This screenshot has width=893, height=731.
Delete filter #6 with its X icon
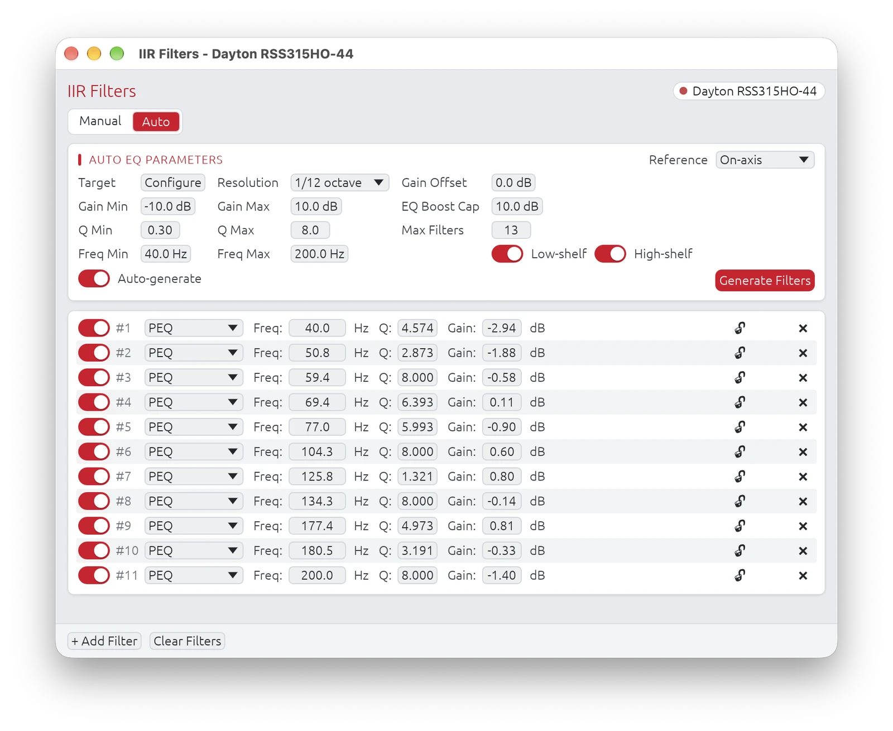coord(803,452)
